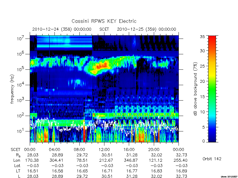Click the "Lon" row label
This screenshot has width=238, height=178.
coord(17,160)
